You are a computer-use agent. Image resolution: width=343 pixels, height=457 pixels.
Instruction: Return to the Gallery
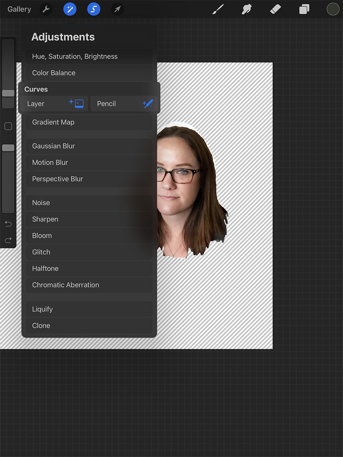pyautogui.click(x=19, y=9)
